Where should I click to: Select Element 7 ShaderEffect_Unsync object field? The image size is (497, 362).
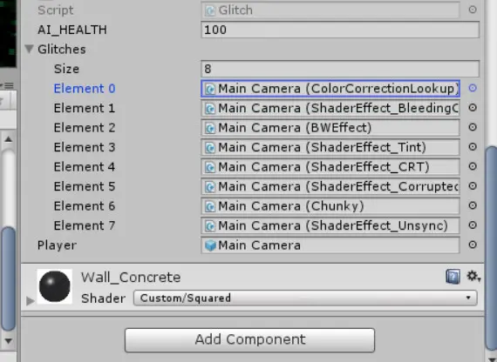330,225
